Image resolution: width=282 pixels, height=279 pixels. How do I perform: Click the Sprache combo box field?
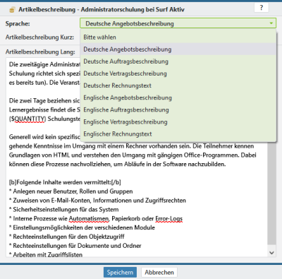178,23
